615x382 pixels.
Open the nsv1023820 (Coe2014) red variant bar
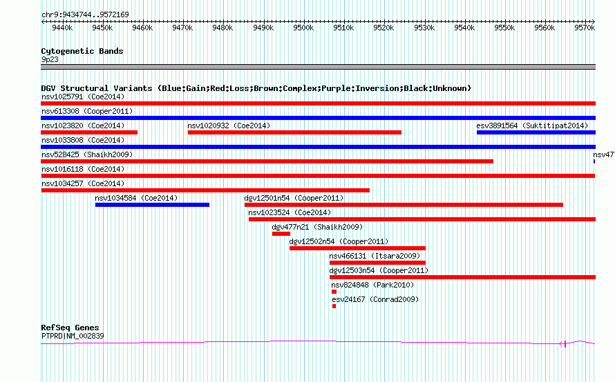pos(89,132)
